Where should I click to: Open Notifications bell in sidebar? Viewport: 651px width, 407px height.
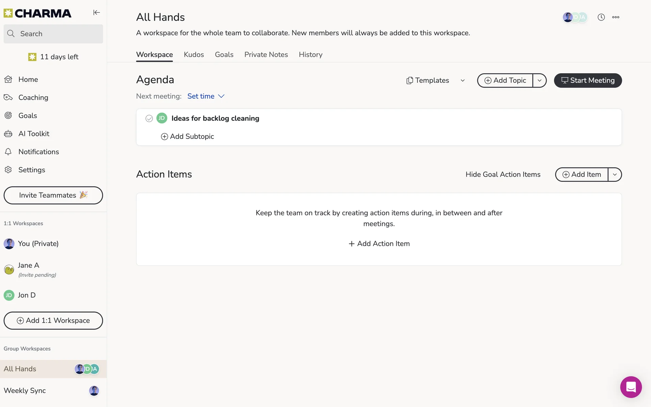tap(8, 152)
